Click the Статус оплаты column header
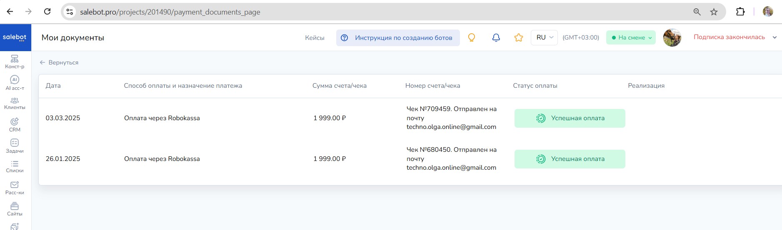The image size is (782, 230). click(x=535, y=86)
